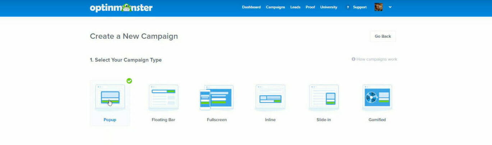Click the Inline label
Screen dimensions: 492x145
pyautogui.click(x=270, y=120)
